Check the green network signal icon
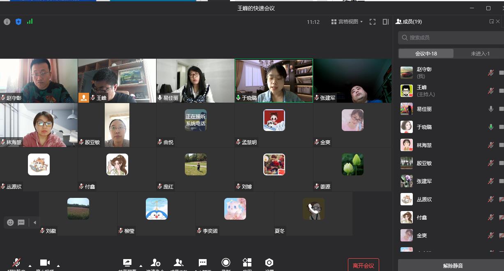This screenshot has height=271, width=504. [x=30, y=21]
